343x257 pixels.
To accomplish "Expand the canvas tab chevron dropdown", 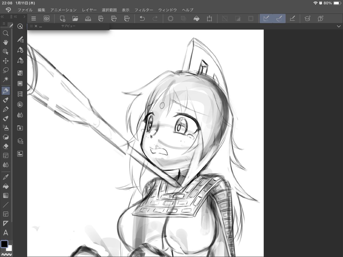I will coord(339,26).
